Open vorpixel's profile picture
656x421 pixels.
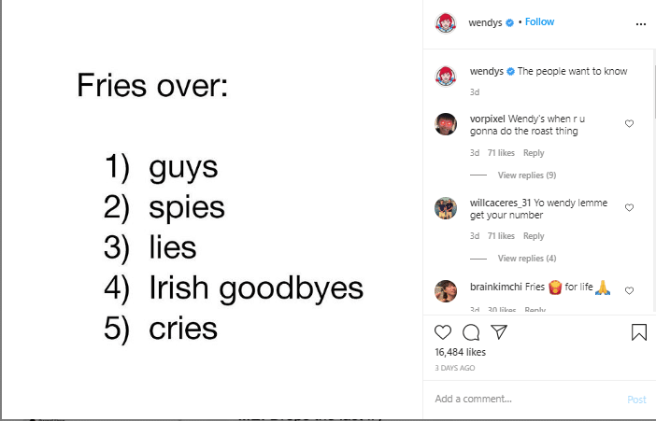click(x=446, y=124)
